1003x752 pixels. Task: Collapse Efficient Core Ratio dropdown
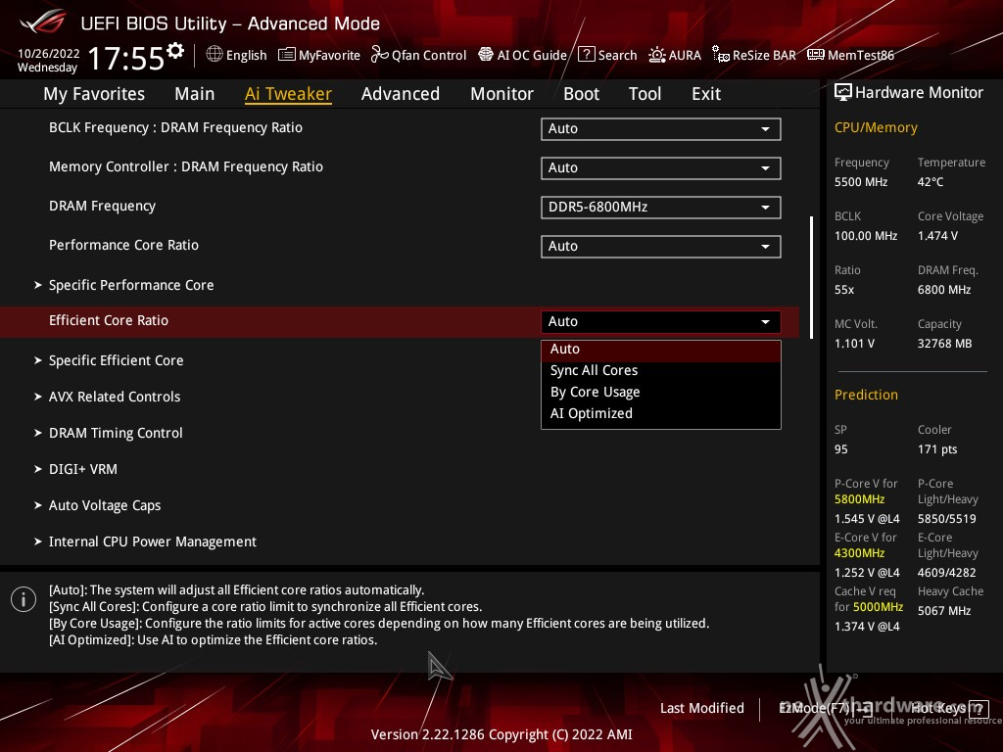point(661,321)
